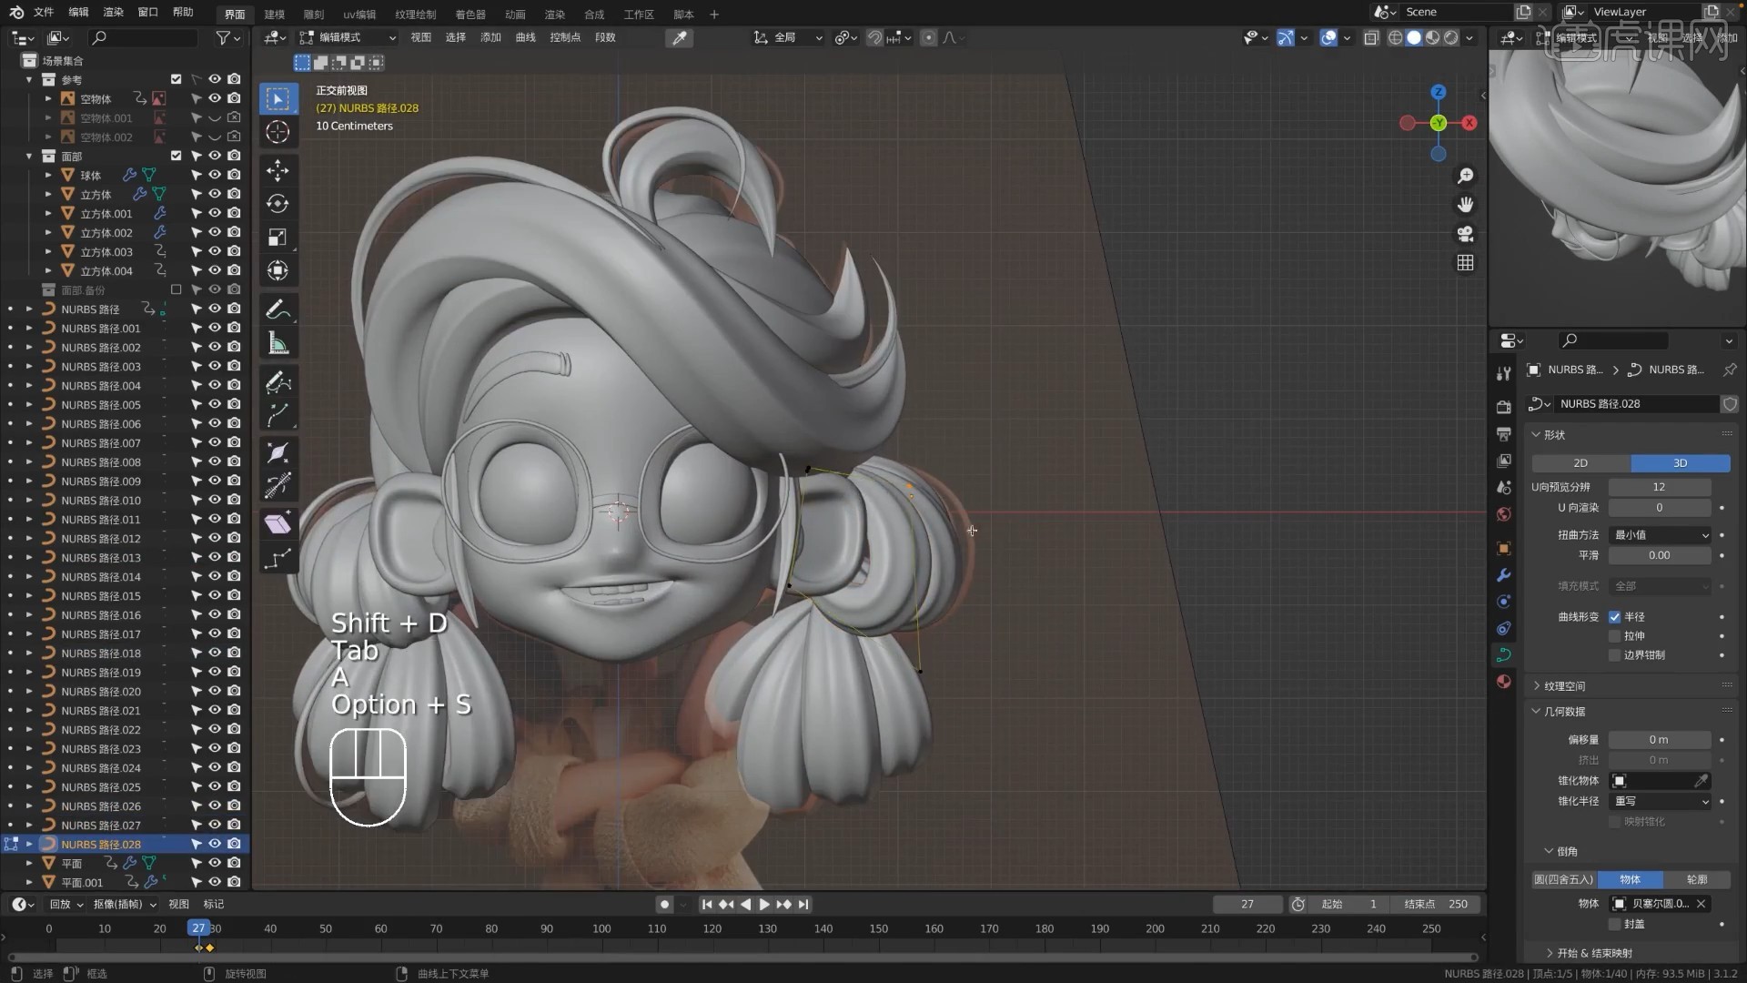This screenshot has width=1747, height=983.
Task: Open the 扭曲方法 dropdown showing 最小值
Action: [1661, 535]
